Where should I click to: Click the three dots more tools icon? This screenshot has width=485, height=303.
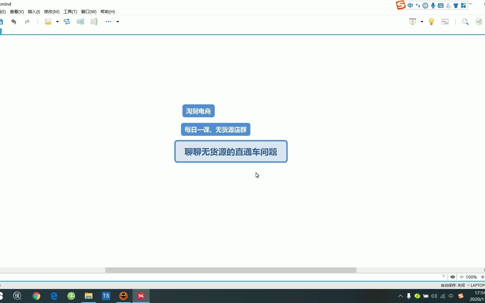pos(108,22)
